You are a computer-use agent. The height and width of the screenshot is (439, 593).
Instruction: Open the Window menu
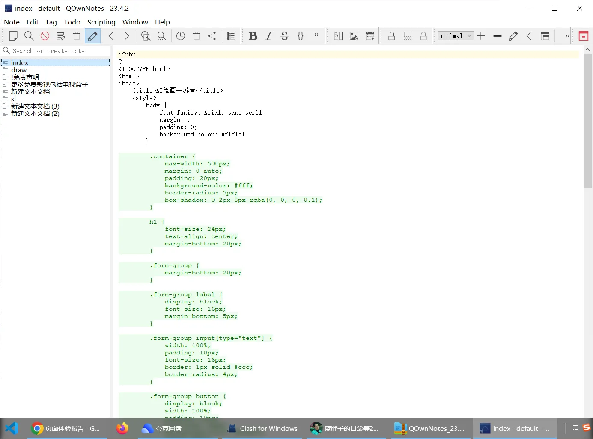point(135,22)
